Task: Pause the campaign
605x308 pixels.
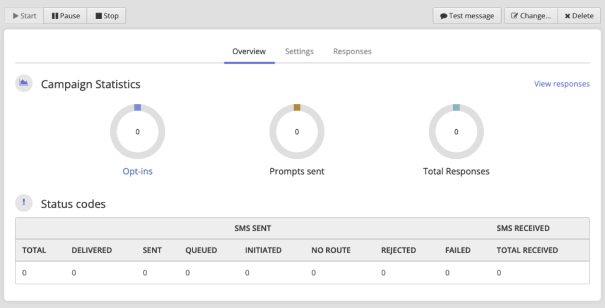Action: click(x=65, y=16)
